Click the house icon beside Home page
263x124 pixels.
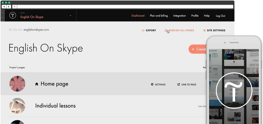click(x=37, y=84)
